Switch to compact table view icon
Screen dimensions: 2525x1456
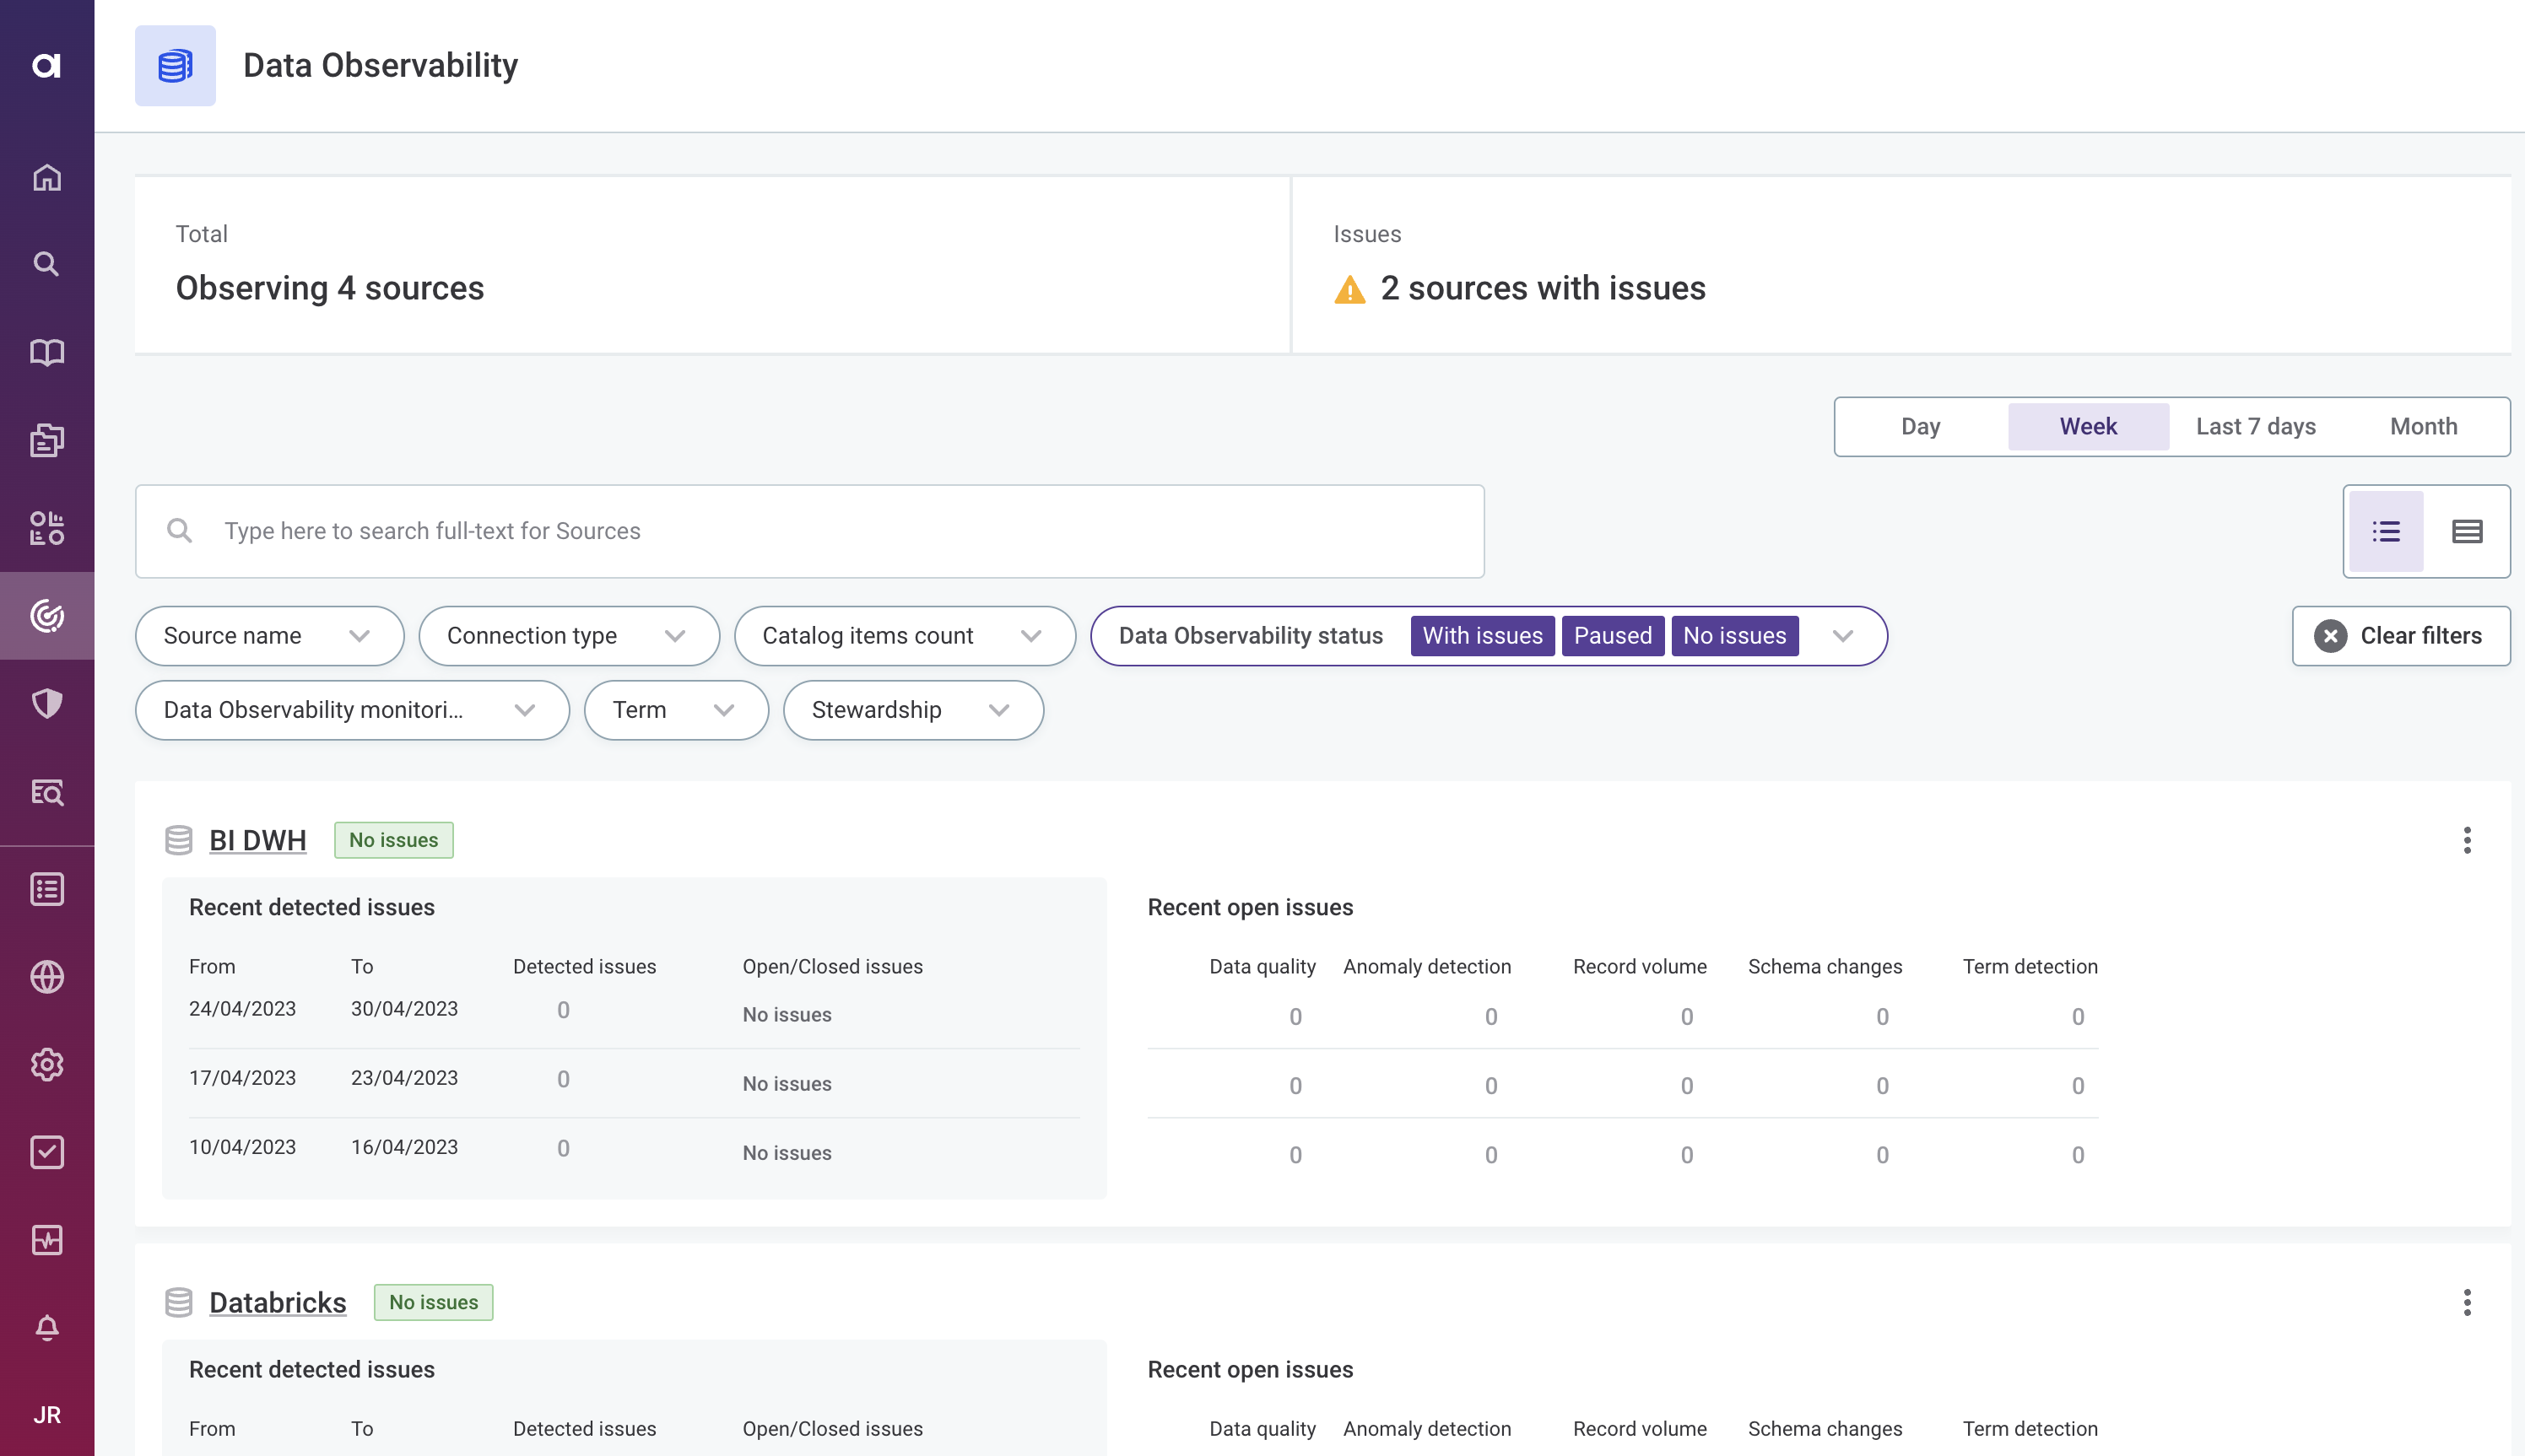click(2467, 531)
